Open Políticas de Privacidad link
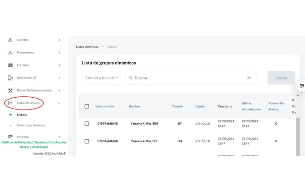 pyautogui.click(x=17, y=142)
